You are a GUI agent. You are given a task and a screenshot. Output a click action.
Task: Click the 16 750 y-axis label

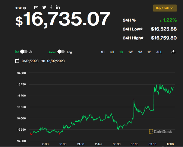click(22, 84)
